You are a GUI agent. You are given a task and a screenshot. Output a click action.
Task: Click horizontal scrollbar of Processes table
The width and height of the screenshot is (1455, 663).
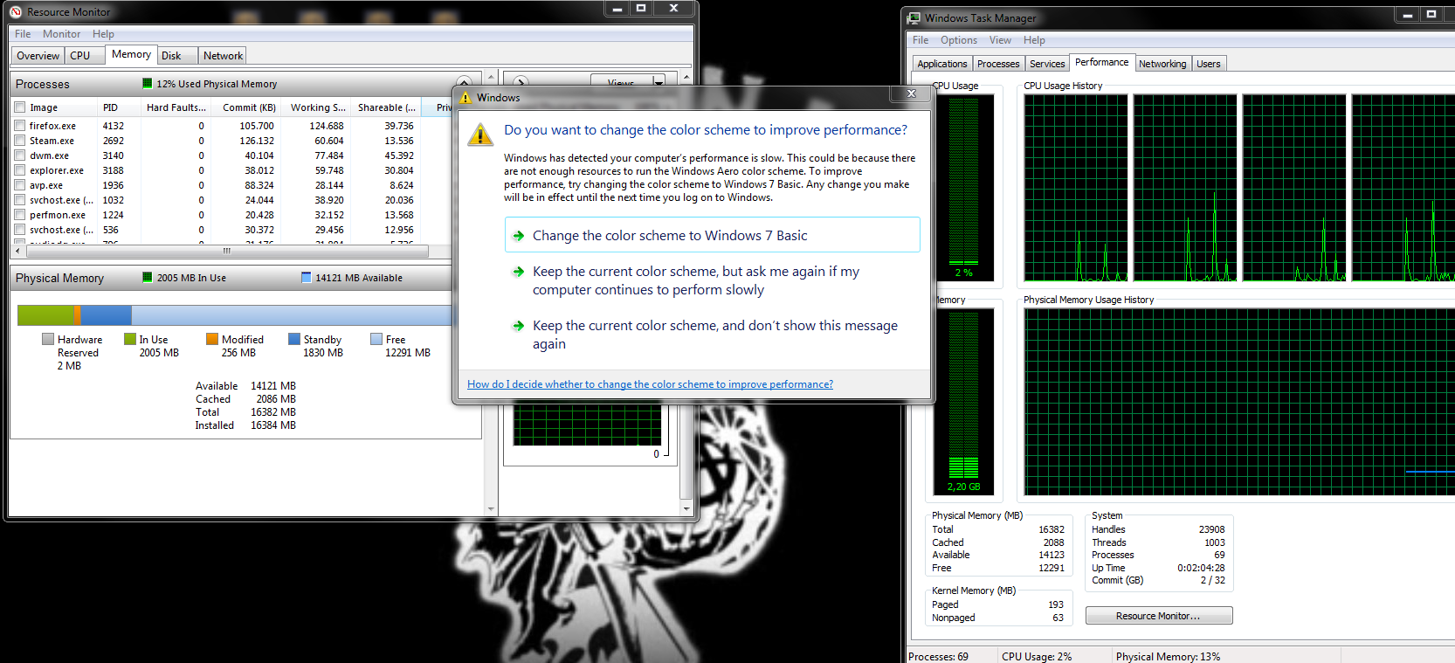tap(227, 251)
